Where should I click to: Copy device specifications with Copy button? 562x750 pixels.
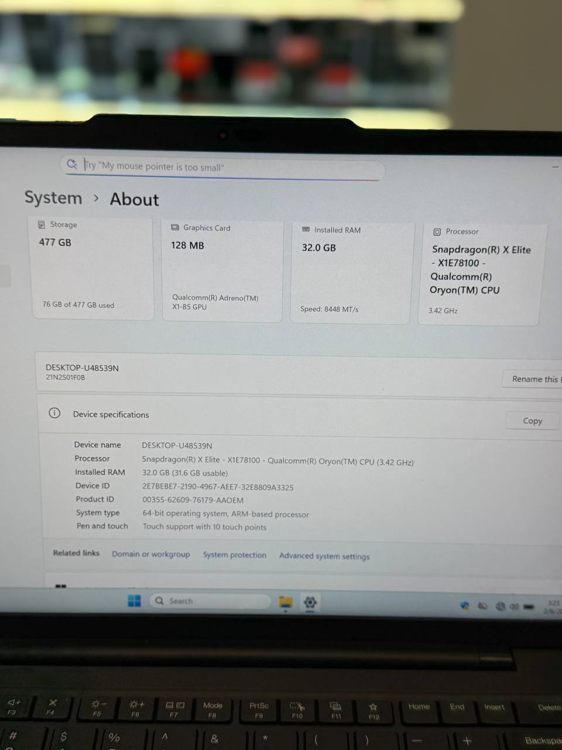tap(532, 421)
